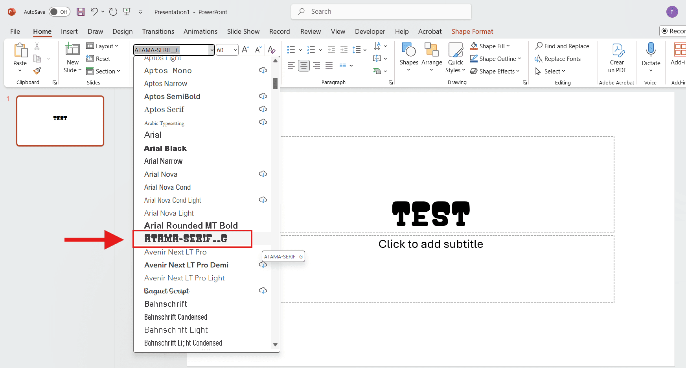Click the Clear All Formatting icon
686x368 pixels.
click(271, 50)
